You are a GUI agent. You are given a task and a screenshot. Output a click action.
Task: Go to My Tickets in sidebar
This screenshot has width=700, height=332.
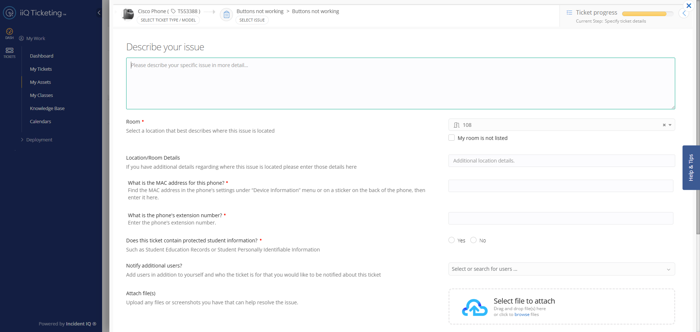[41, 69]
